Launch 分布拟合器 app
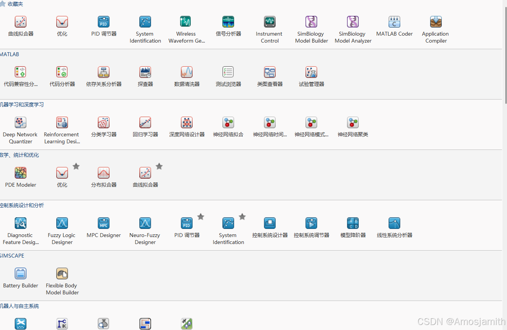The height and width of the screenshot is (330, 507). 104,177
